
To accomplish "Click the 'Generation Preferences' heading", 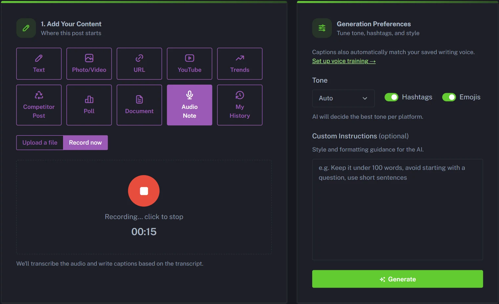I will (374, 24).
